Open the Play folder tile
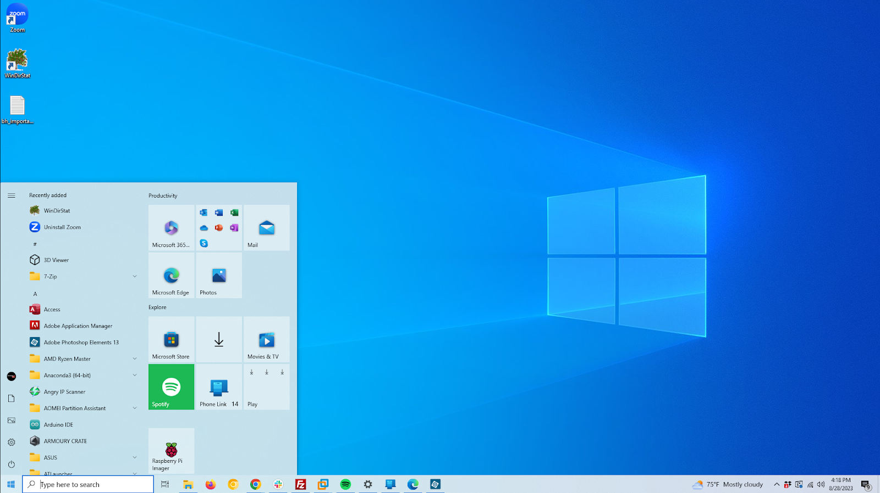Image resolution: width=880 pixels, height=493 pixels. (x=267, y=387)
